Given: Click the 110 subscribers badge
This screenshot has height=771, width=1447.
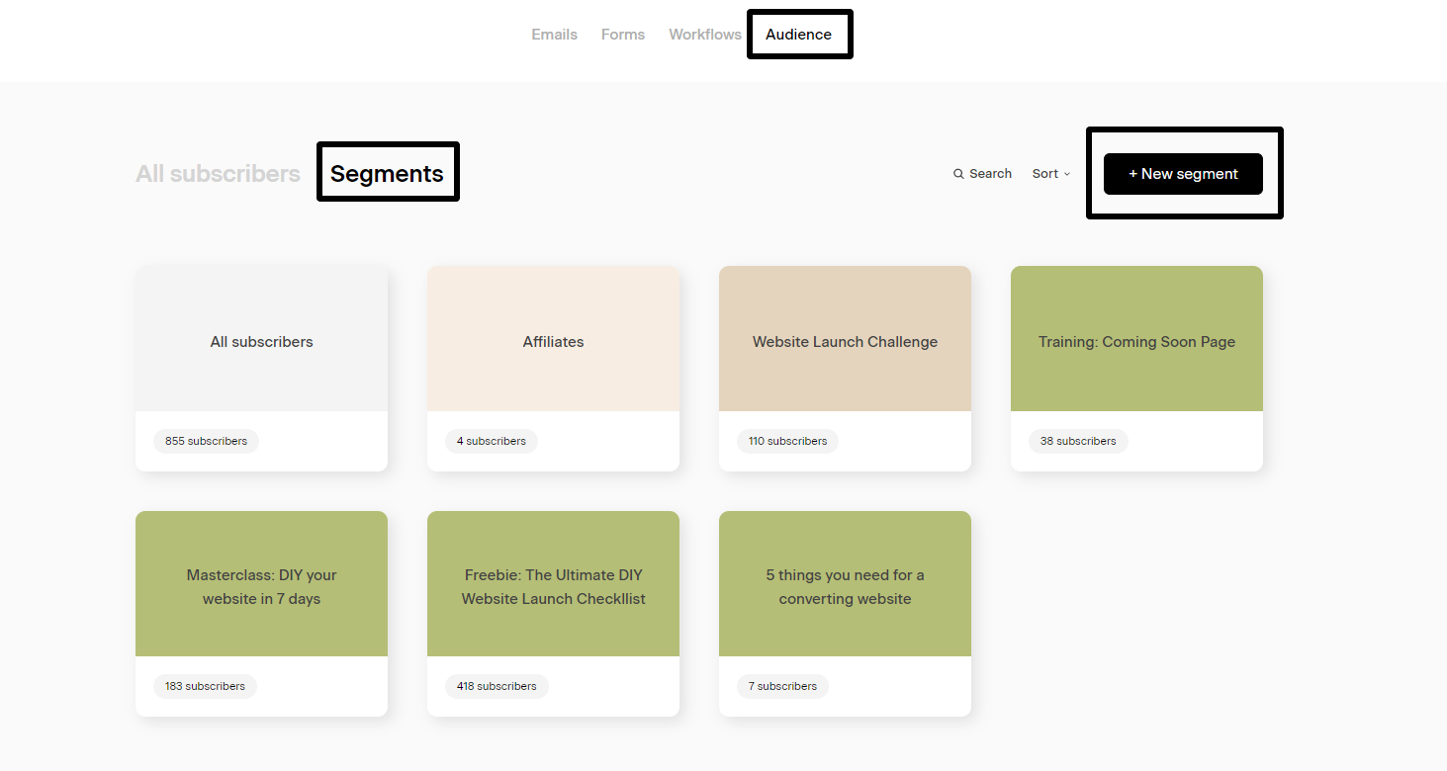Looking at the screenshot, I should (x=787, y=441).
